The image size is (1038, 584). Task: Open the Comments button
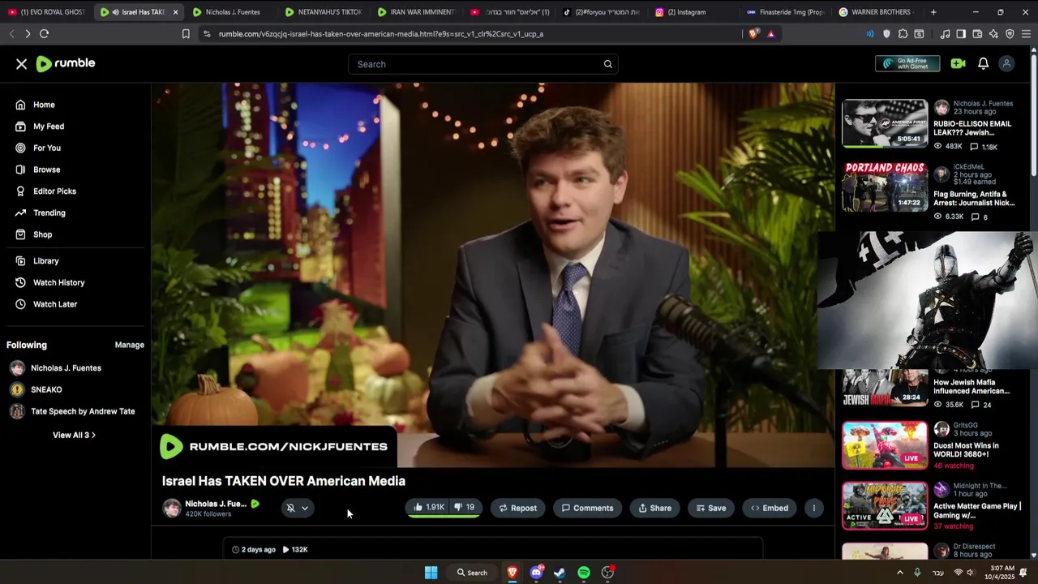tap(588, 508)
